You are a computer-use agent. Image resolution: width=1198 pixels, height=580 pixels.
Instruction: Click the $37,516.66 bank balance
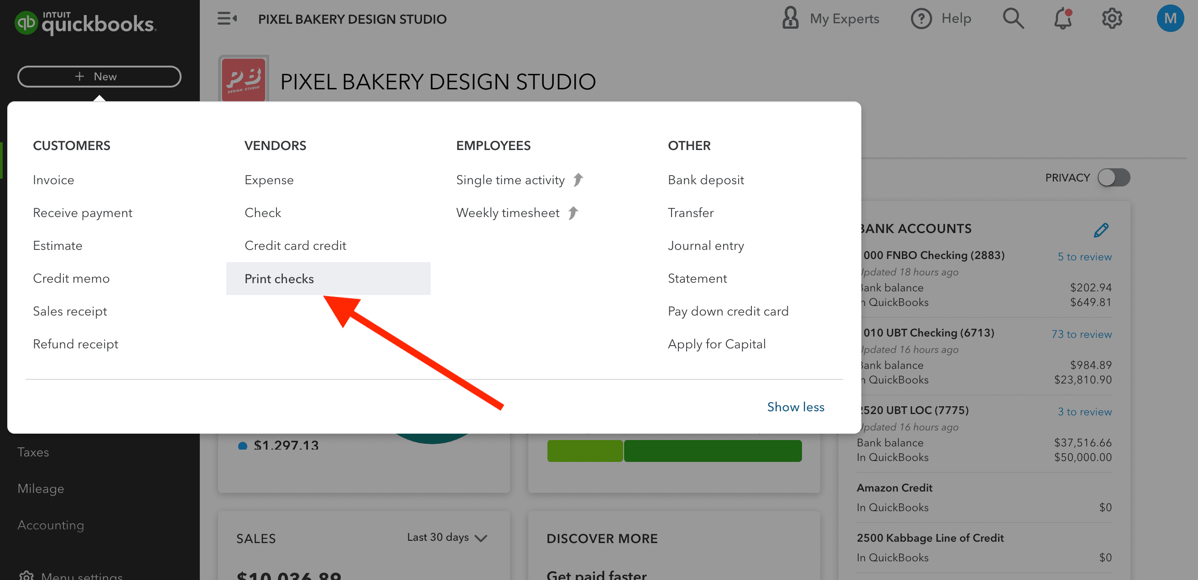(x=1083, y=442)
